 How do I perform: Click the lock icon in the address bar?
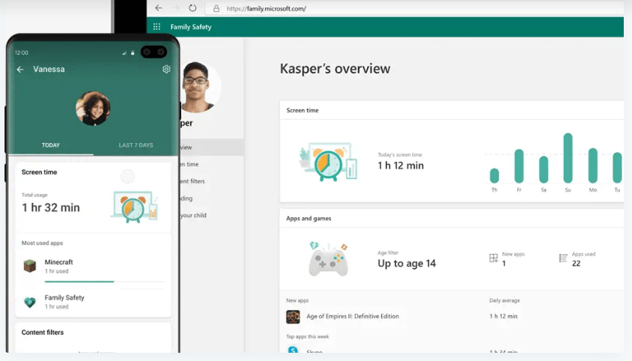216,8
